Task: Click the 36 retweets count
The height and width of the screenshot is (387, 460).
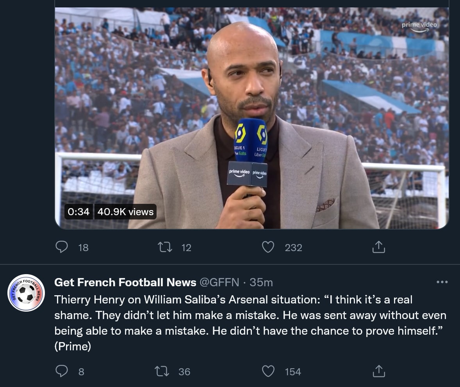Action: [x=184, y=372]
